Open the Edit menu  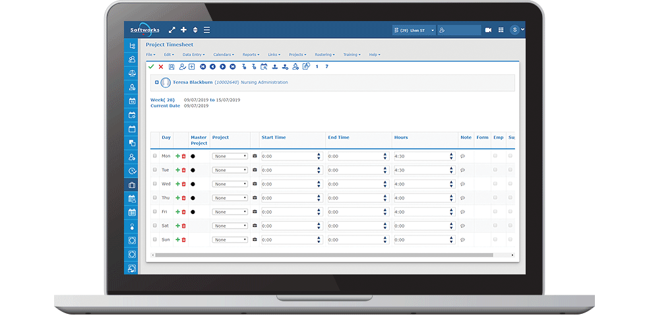point(168,55)
